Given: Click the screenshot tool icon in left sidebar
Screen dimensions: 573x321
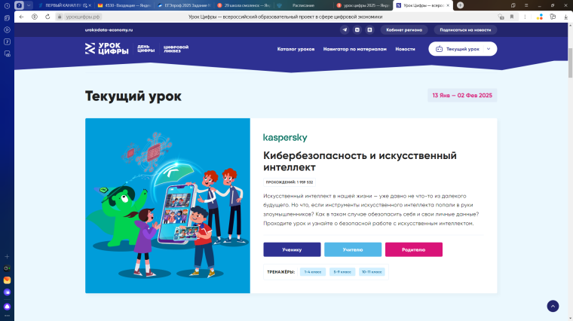Looking at the screenshot, I should [x=7, y=53].
